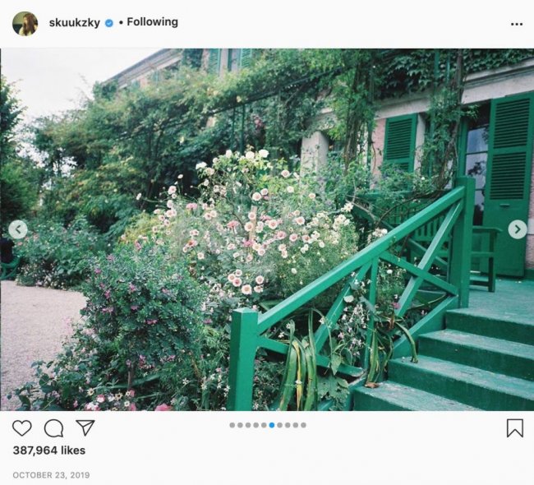The width and height of the screenshot is (534, 485).
Task: Open the post permalink via October 23, 2019
Action: pyautogui.click(x=51, y=475)
